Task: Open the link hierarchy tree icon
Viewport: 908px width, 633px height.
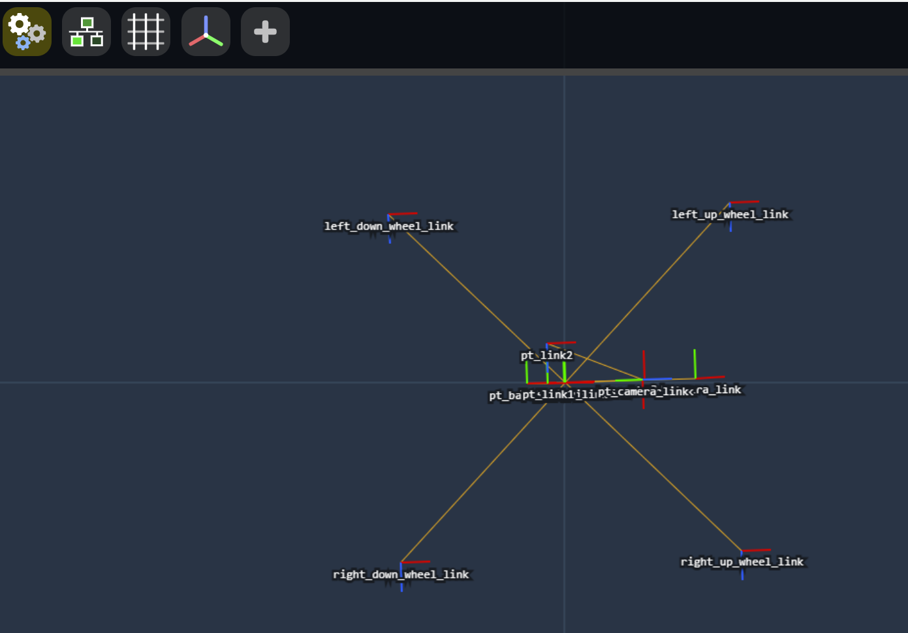Action: (86, 31)
